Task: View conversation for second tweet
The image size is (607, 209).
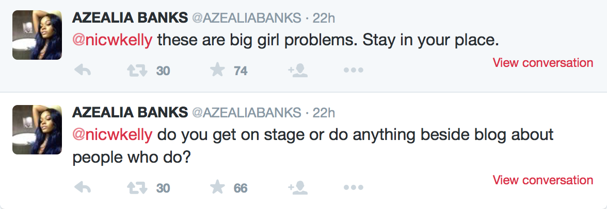Action: pyautogui.click(x=542, y=180)
